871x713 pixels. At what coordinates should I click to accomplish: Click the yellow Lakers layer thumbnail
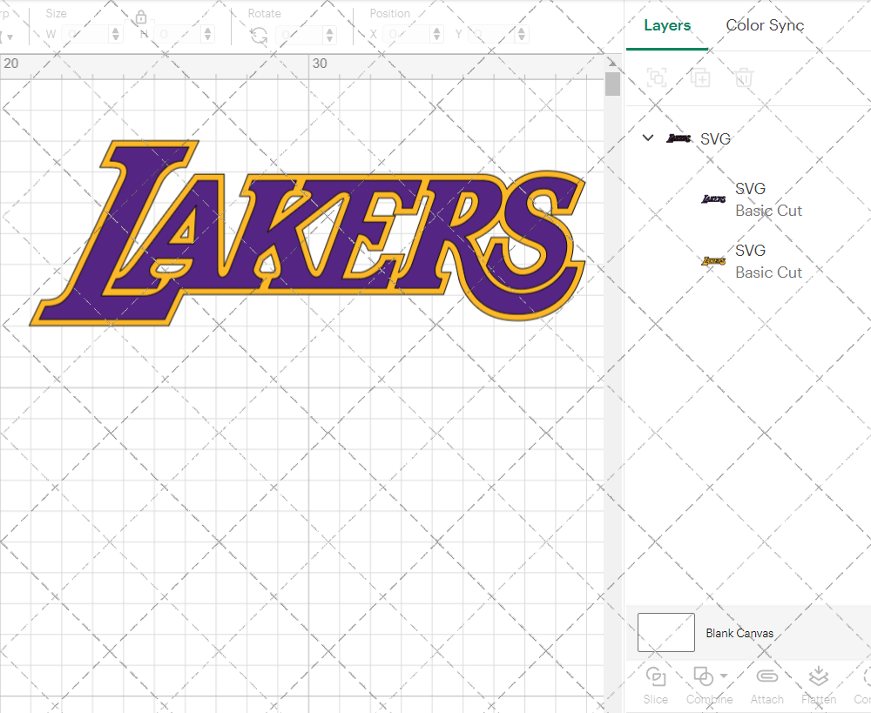(714, 260)
